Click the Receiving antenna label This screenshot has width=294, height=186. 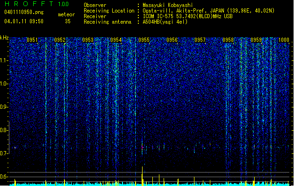coord(108,22)
